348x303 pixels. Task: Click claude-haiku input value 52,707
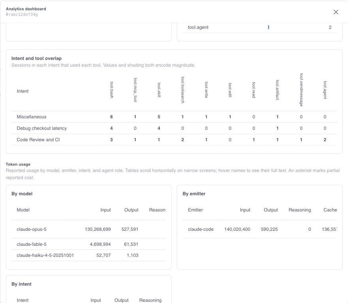103,255
